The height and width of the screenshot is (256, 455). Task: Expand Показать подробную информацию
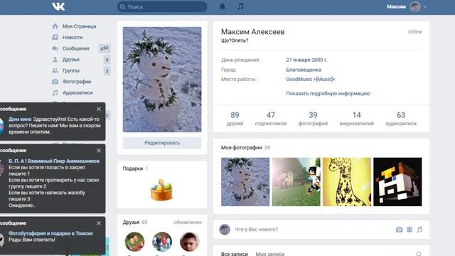click(x=328, y=93)
